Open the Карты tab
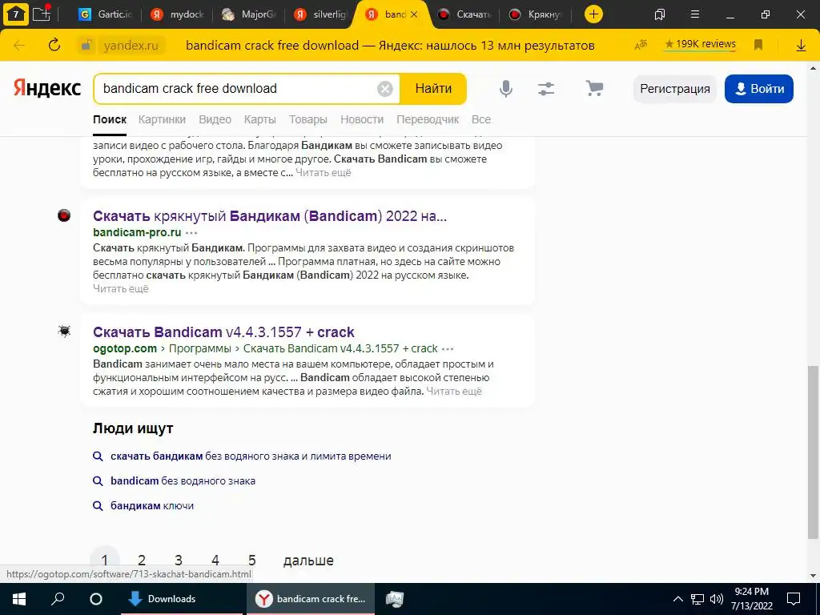 [x=260, y=119]
